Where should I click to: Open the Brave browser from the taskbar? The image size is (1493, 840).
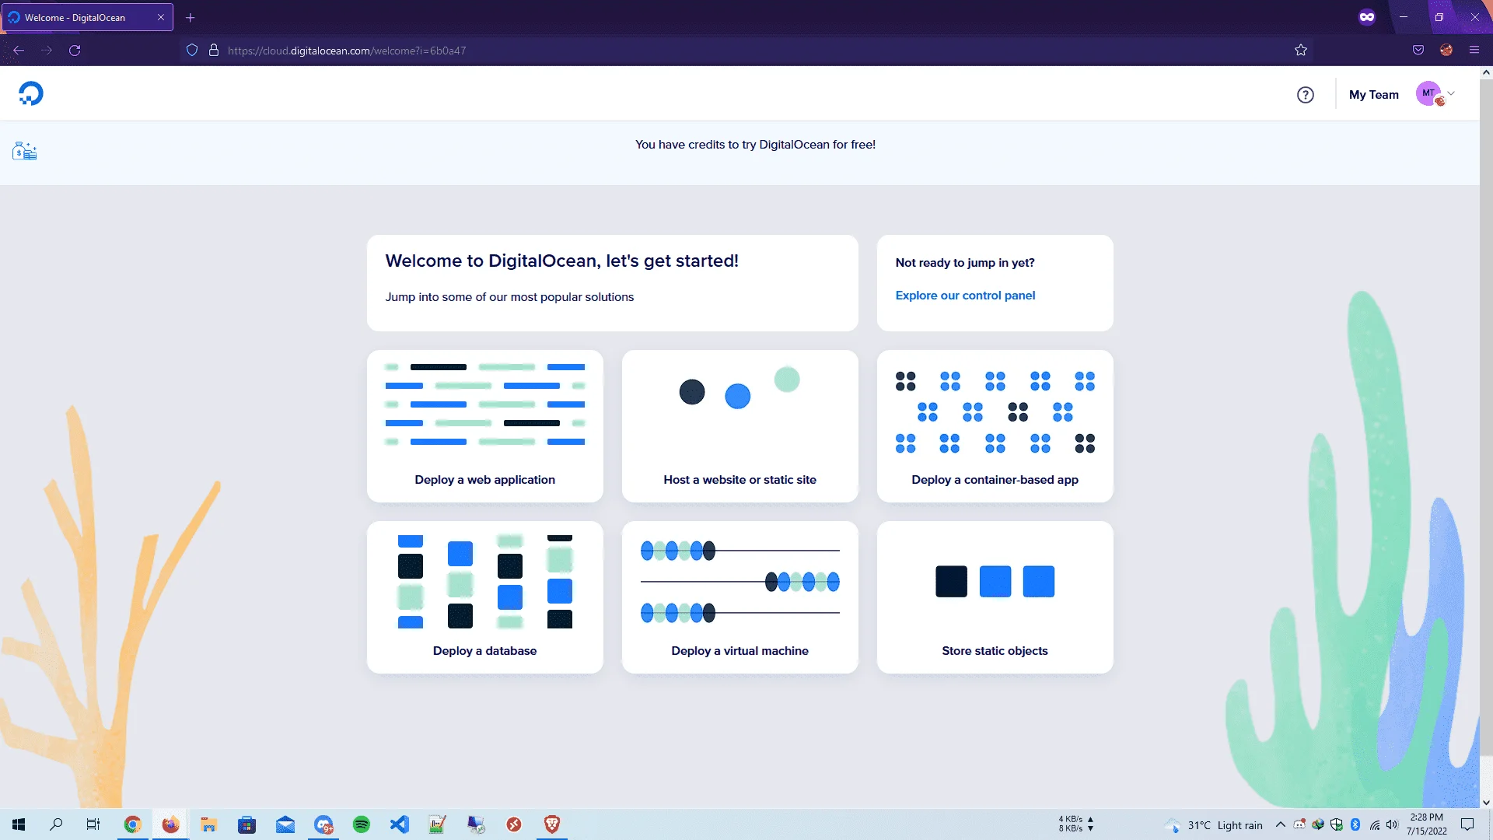(x=552, y=824)
